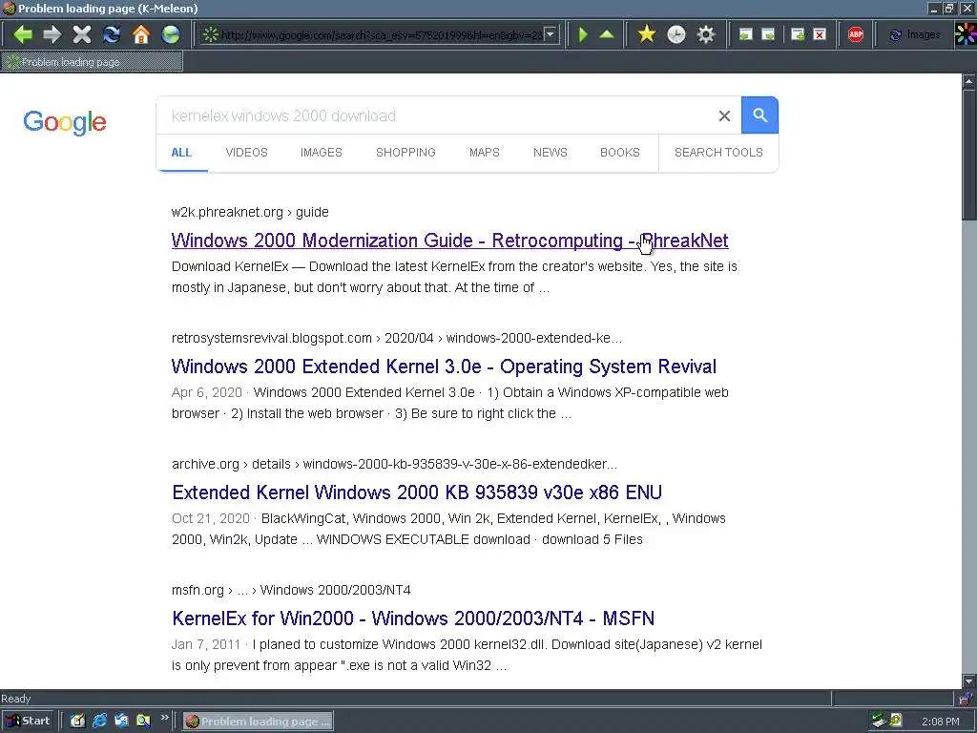Select the ALL results tab
The height and width of the screenshot is (733, 977).
[x=181, y=153]
